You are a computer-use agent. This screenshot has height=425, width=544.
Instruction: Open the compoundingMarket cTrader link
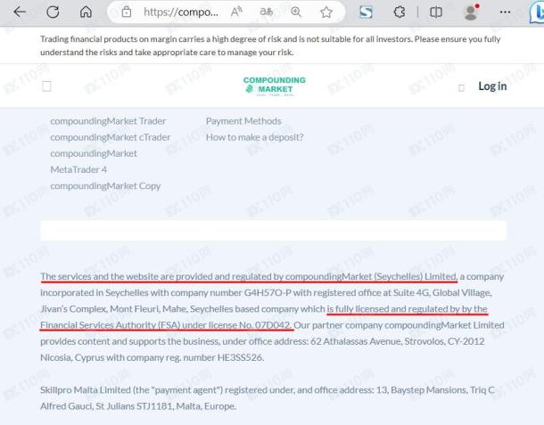pyautogui.click(x=111, y=137)
